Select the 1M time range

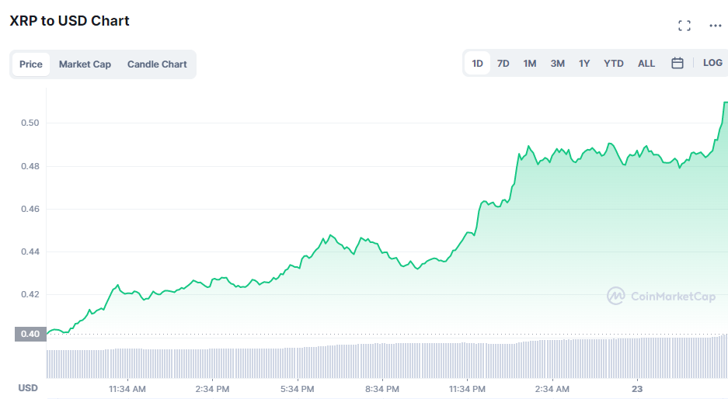(x=529, y=64)
